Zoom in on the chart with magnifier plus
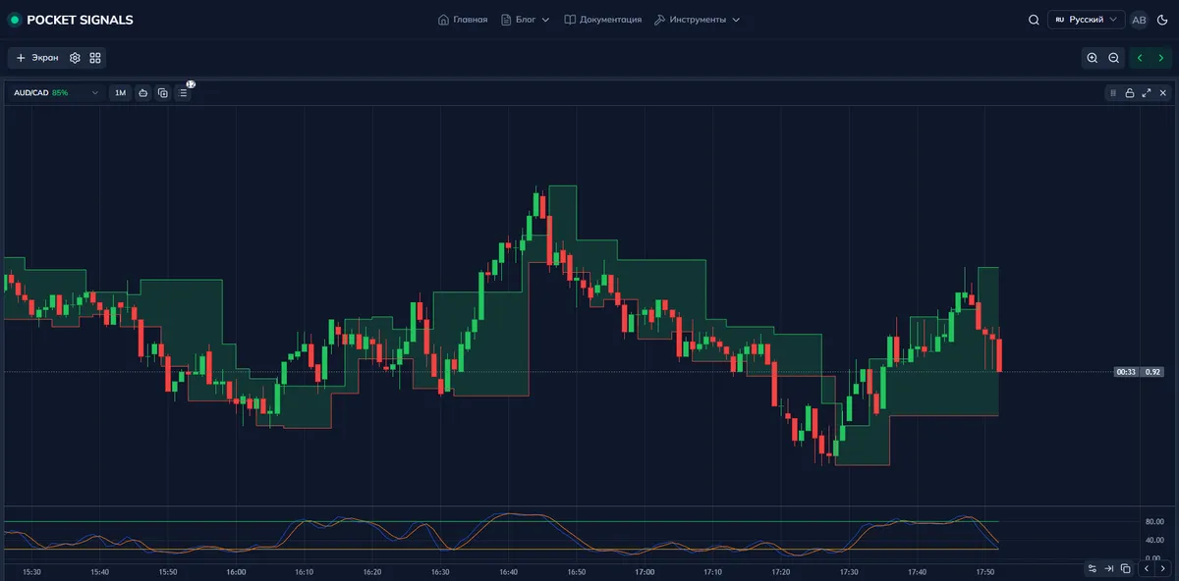The height and width of the screenshot is (581, 1179). [1093, 58]
